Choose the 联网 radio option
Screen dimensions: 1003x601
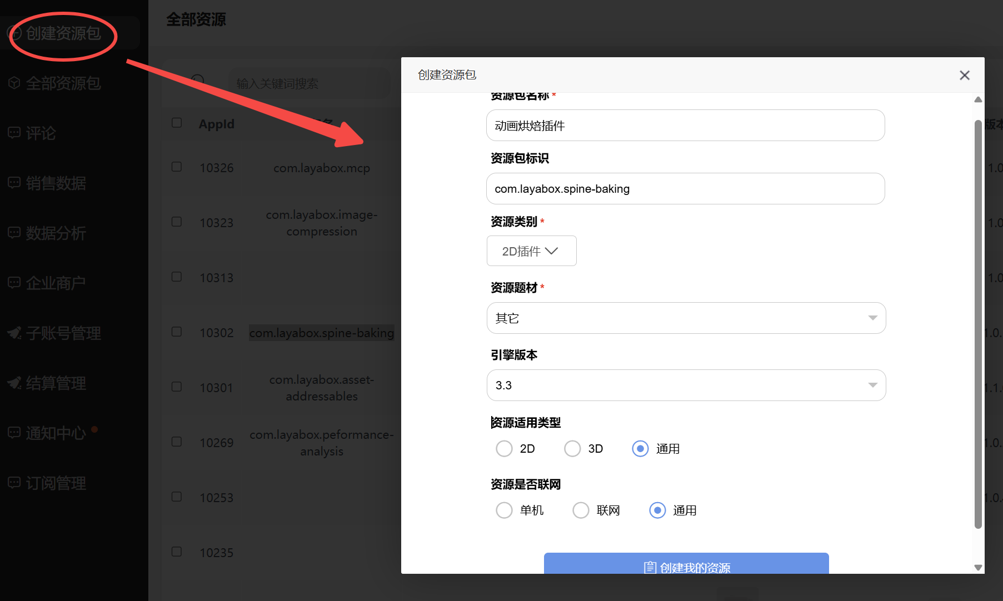(581, 510)
